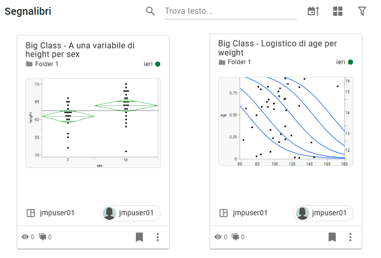Click the views eye icon on first card

[25, 237]
